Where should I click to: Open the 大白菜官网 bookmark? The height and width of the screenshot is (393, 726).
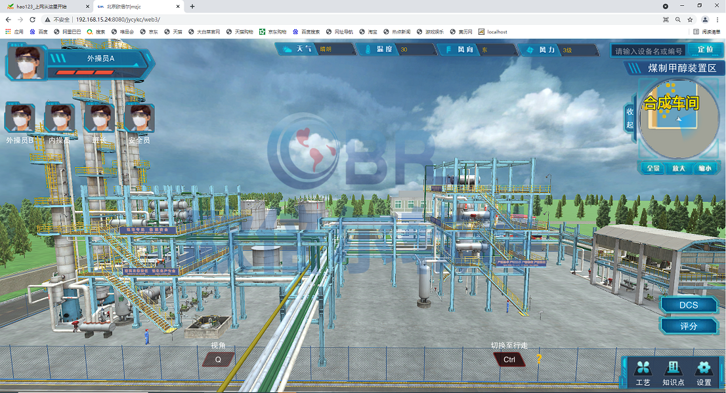tap(204, 32)
